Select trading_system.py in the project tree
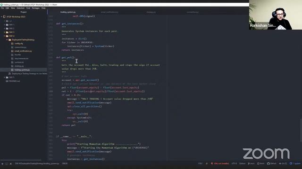Image resolution: width=302 pixels, height=169 pixels. tap(22, 70)
